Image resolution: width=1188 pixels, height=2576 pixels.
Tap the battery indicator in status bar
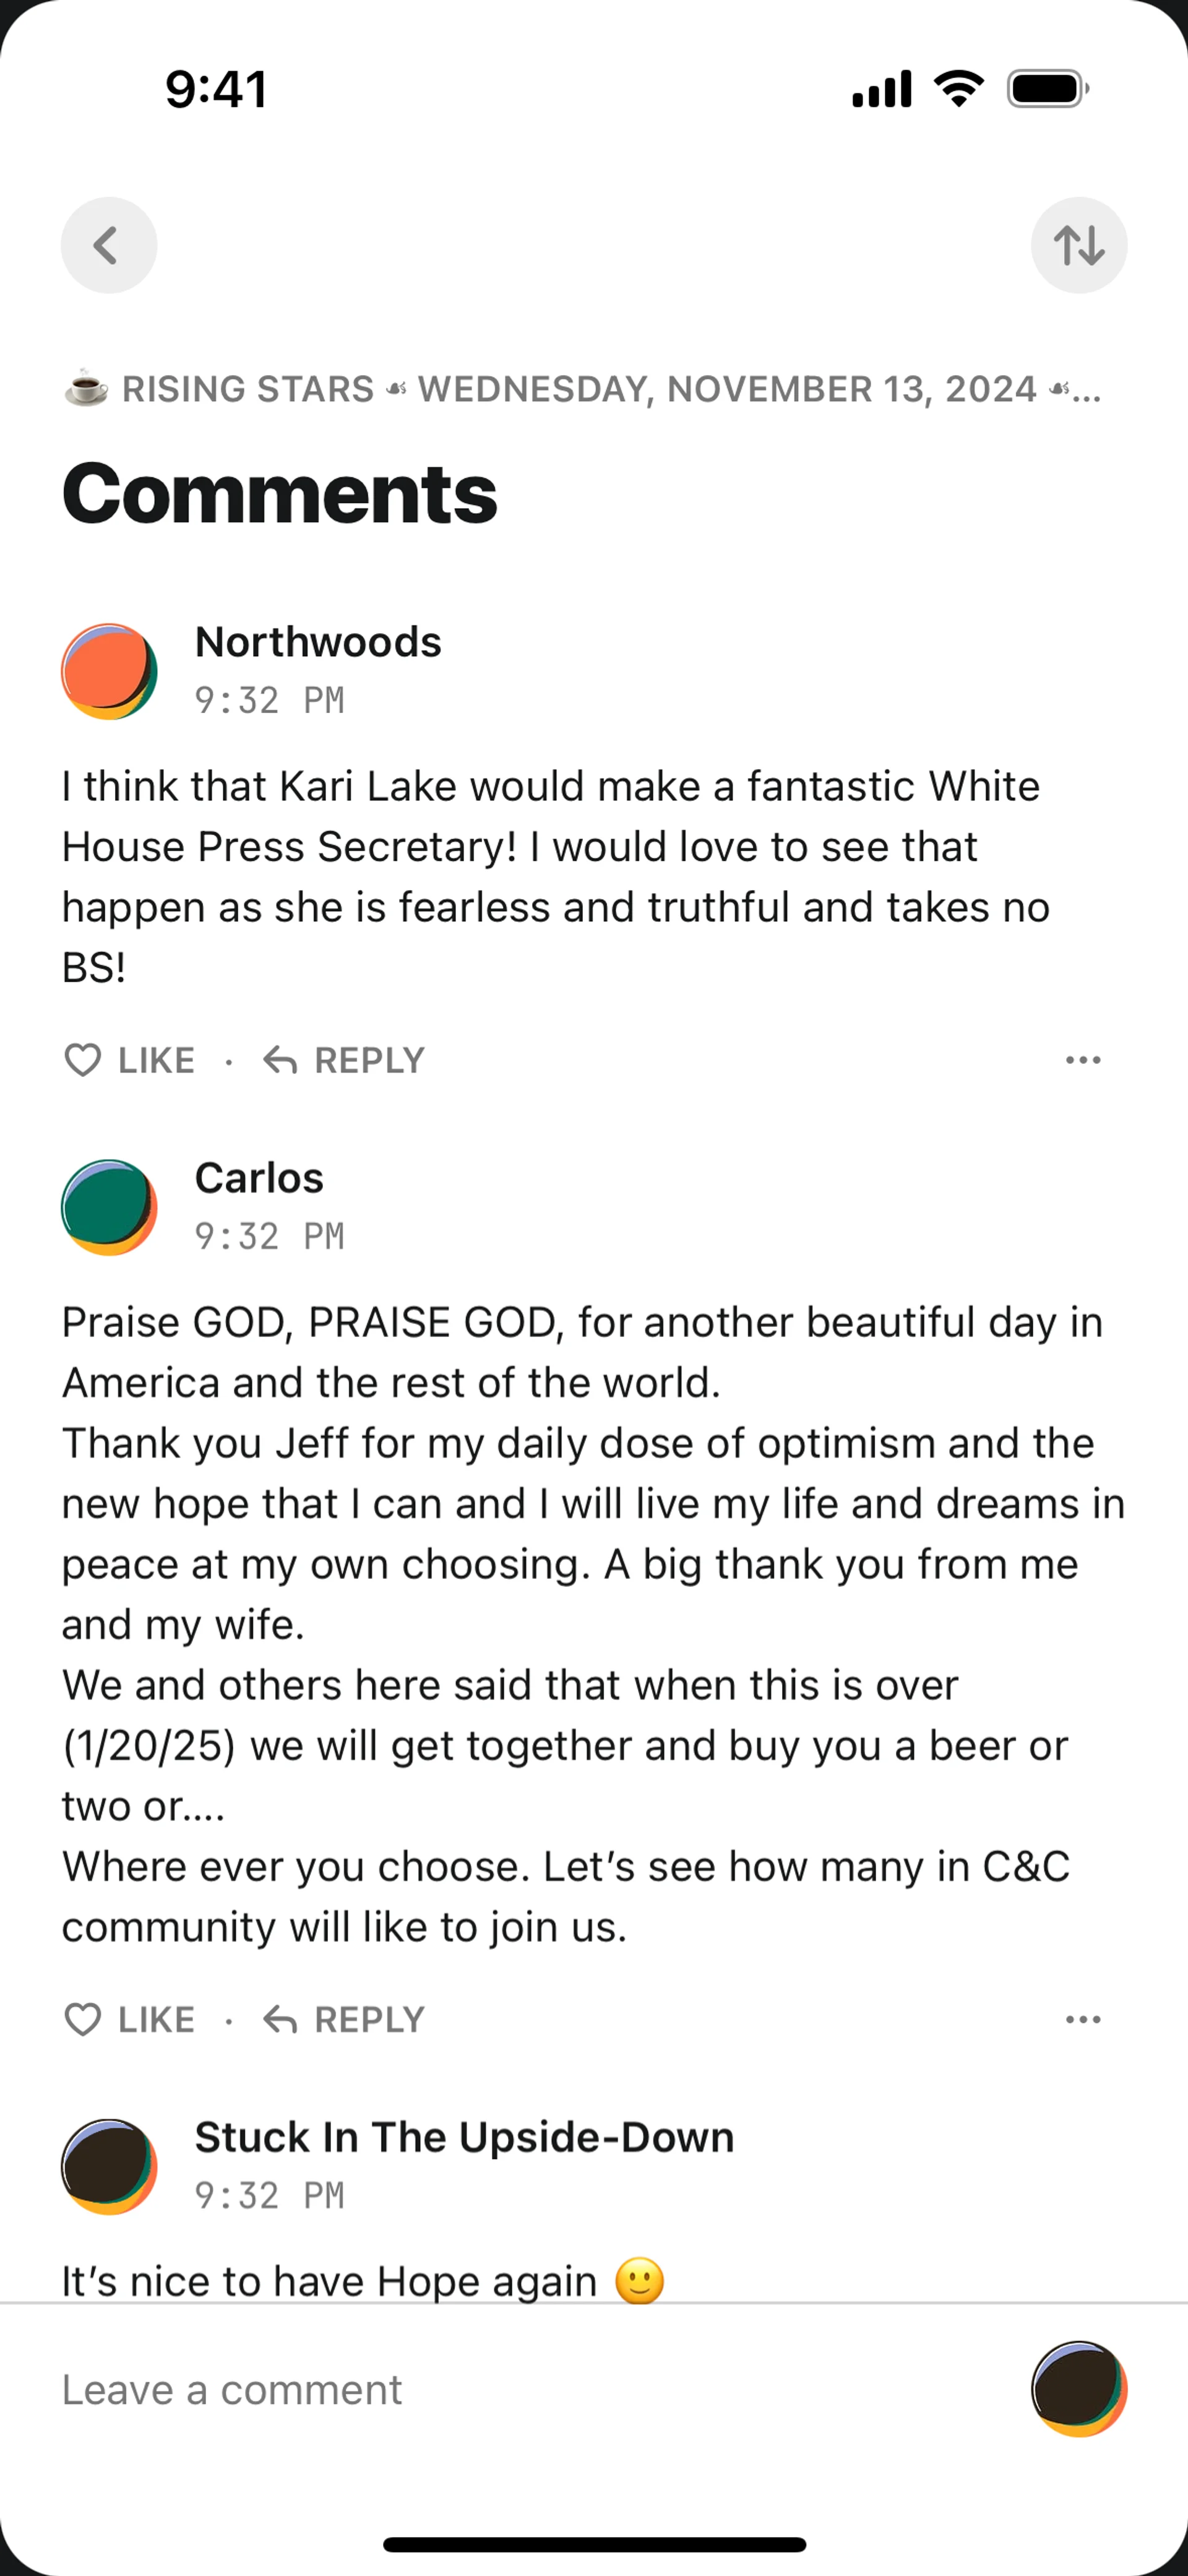1046,89
